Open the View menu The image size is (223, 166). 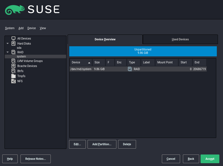pyautogui.click(x=43, y=28)
